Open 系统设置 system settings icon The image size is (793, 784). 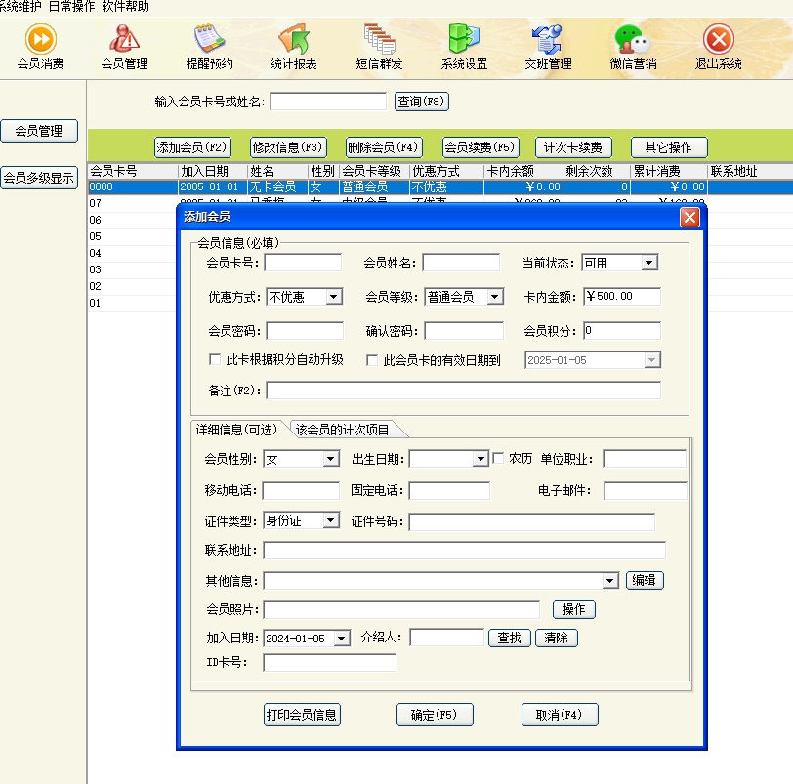[x=464, y=47]
